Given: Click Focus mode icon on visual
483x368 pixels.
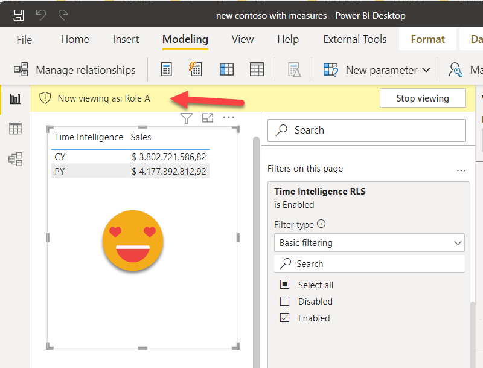Looking at the screenshot, I should coord(207,118).
